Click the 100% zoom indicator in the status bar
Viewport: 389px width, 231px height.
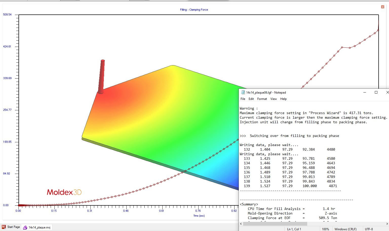click(326, 229)
